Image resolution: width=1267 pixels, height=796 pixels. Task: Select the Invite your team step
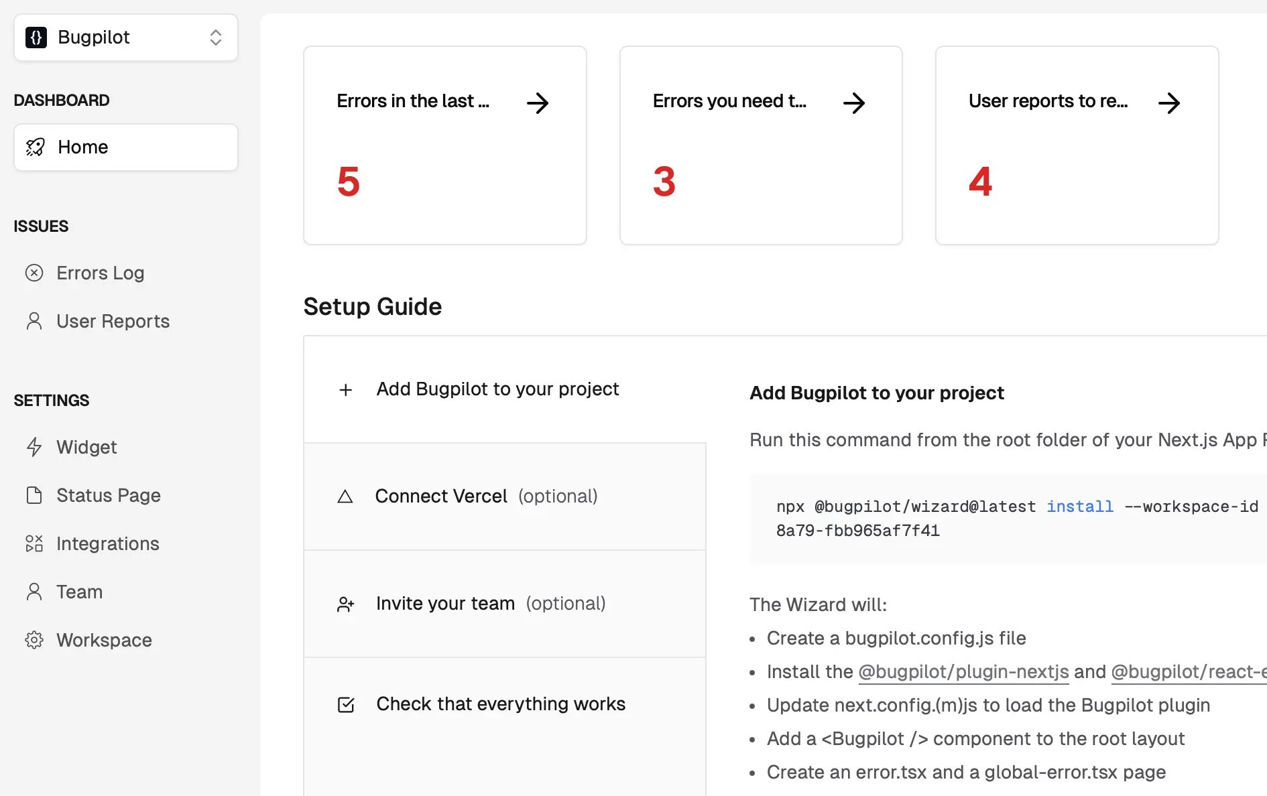pyautogui.click(x=505, y=604)
